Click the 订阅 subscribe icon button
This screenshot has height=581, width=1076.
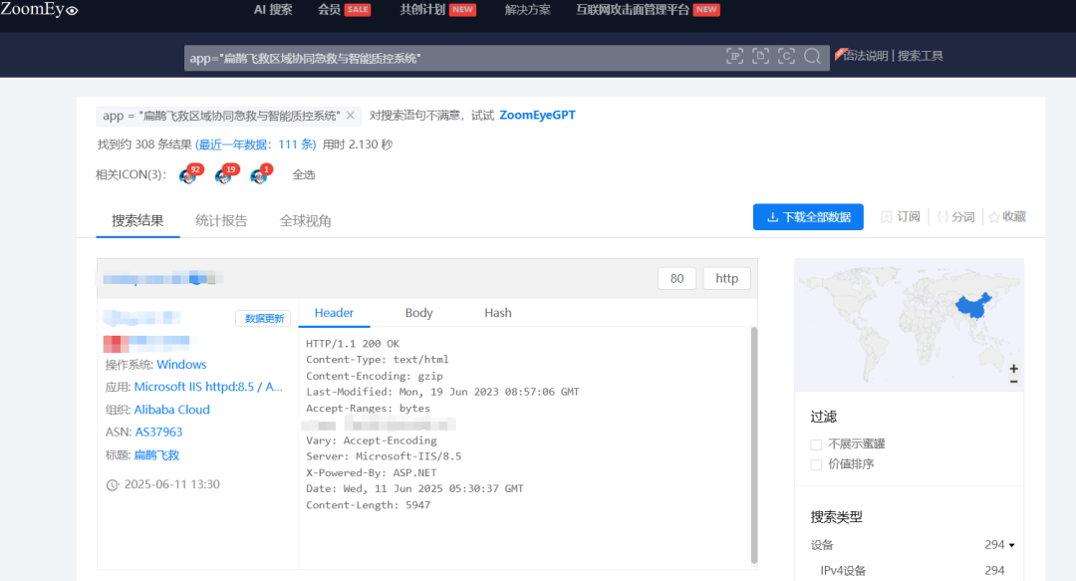tap(887, 217)
